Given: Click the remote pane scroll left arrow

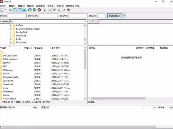Looking at the screenshot, I should pyautogui.click(x=89, y=98).
